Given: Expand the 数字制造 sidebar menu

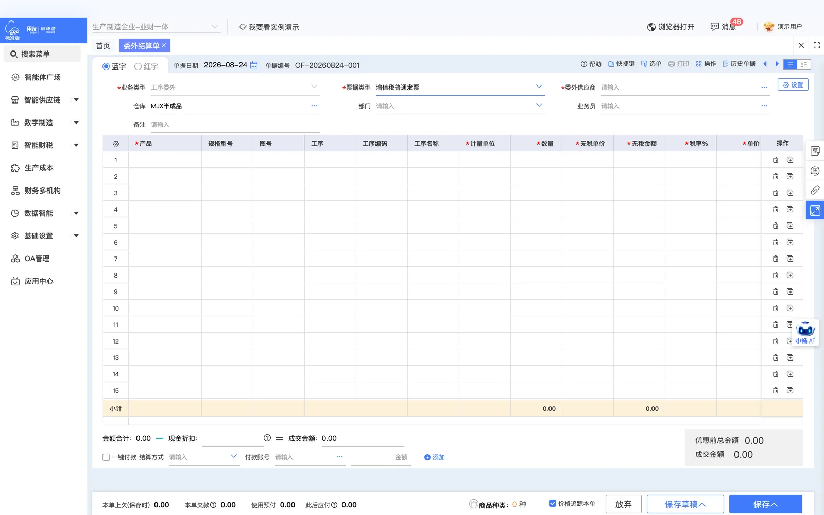Looking at the screenshot, I should [76, 123].
